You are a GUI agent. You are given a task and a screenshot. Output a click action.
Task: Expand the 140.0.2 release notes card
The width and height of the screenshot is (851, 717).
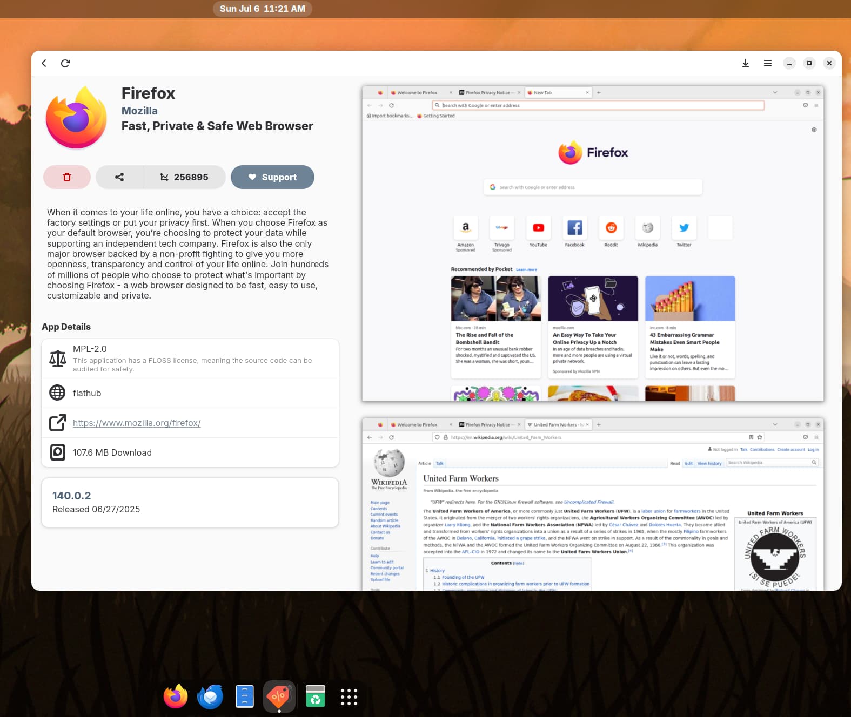pos(190,502)
